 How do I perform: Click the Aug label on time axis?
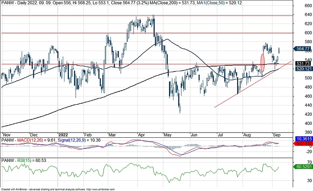(x=247, y=135)
